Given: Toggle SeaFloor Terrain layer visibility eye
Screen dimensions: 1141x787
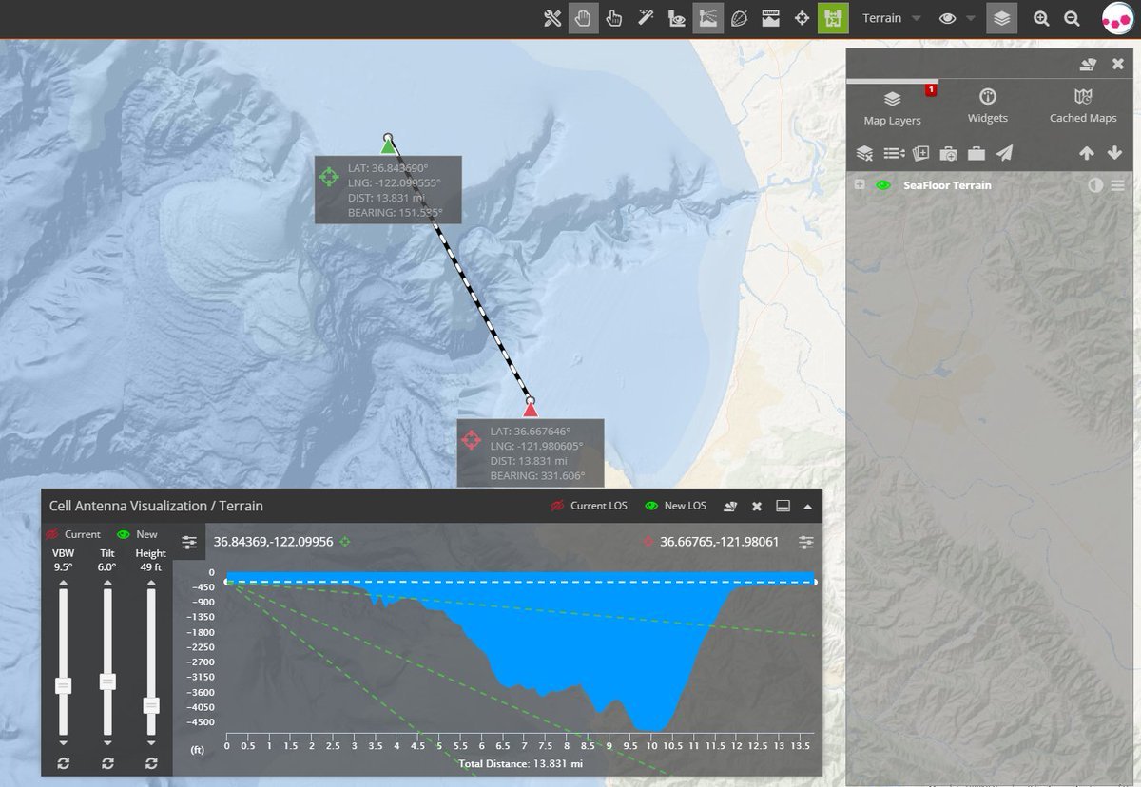Looking at the screenshot, I should click(882, 185).
